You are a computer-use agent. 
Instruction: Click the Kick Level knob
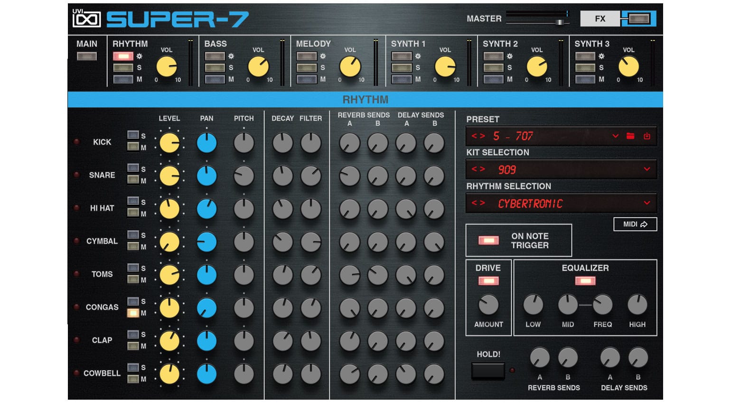pyautogui.click(x=169, y=143)
